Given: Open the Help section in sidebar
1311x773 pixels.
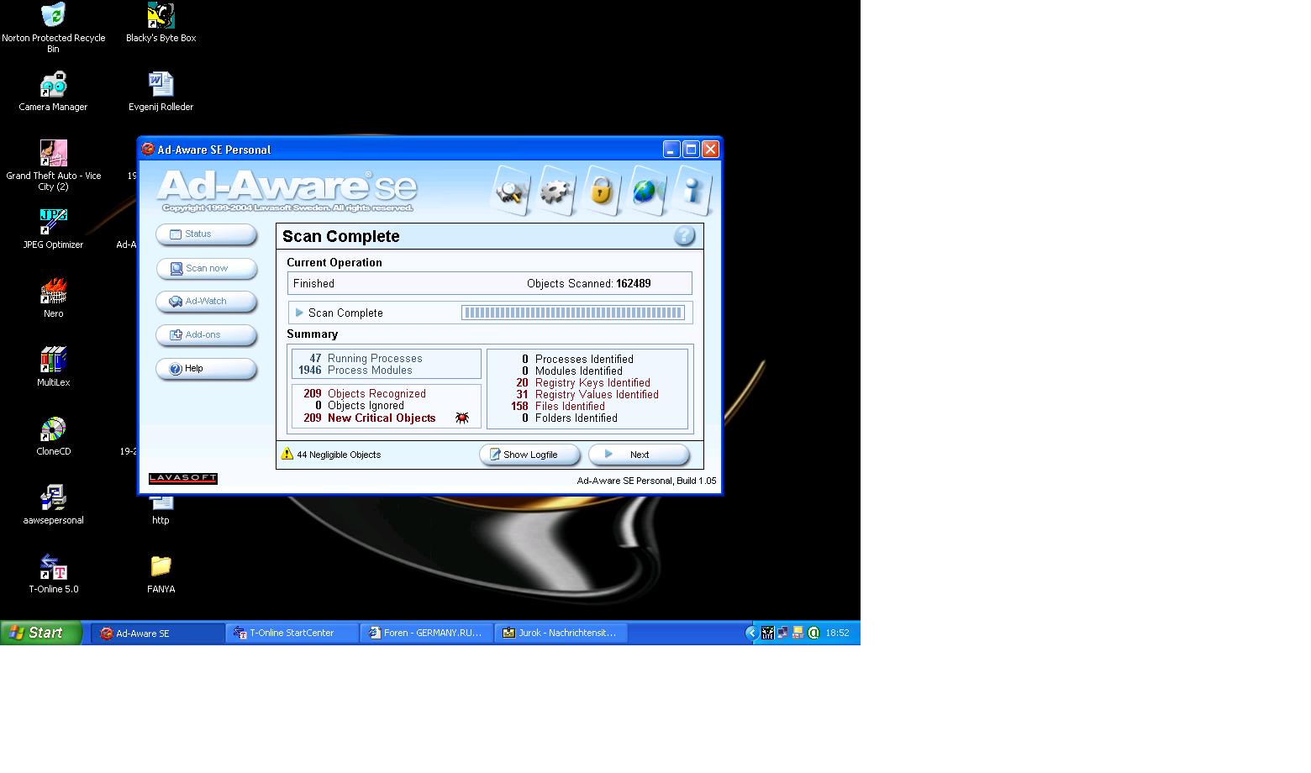Looking at the screenshot, I should click(206, 368).
